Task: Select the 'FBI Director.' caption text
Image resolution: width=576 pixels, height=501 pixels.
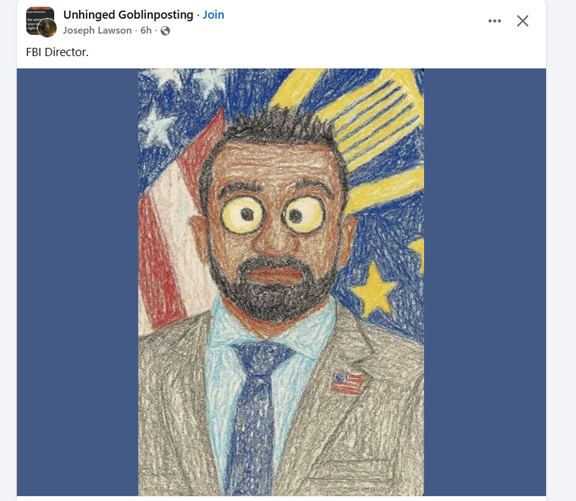Action: (x=58, y=52)
